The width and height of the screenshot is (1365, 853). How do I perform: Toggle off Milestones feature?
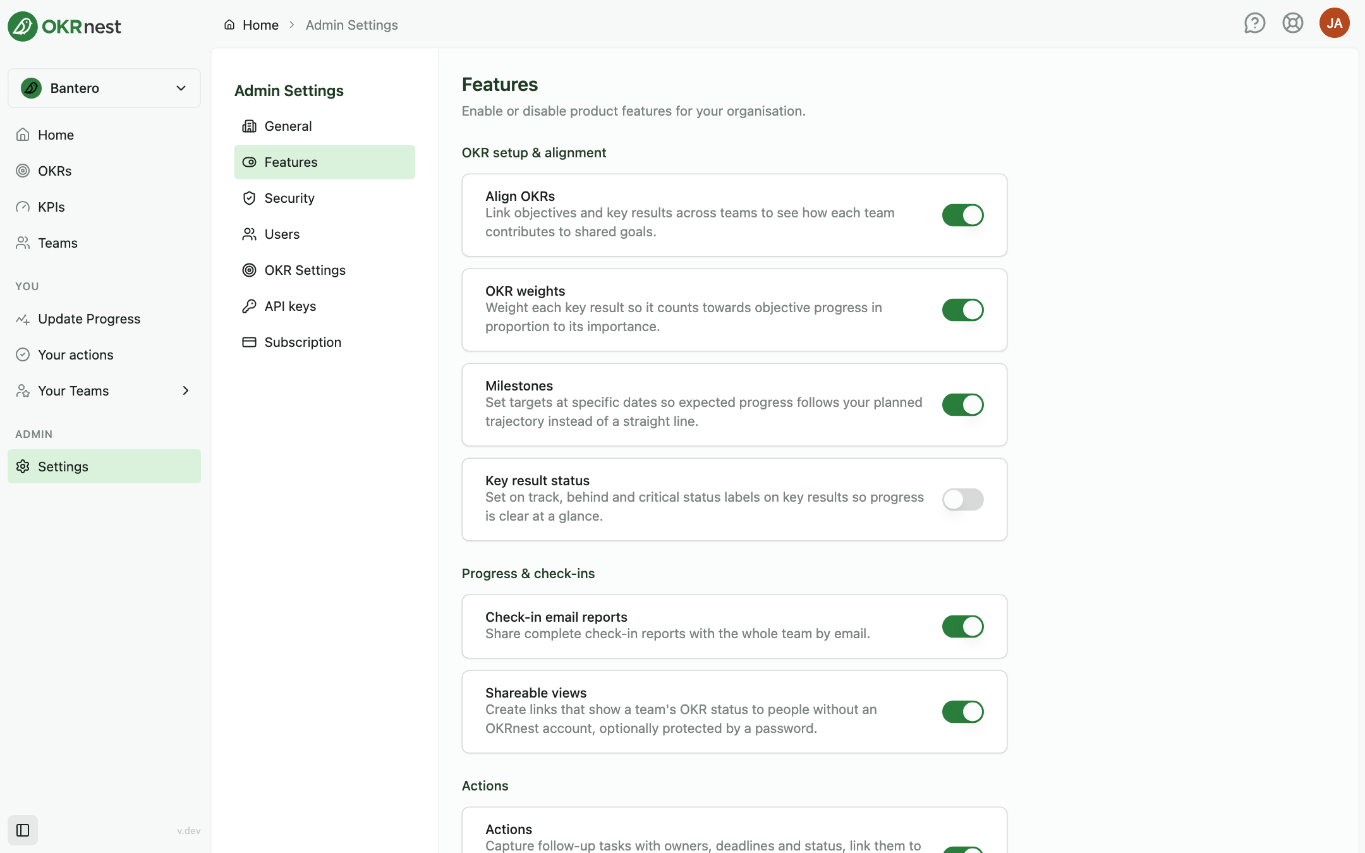click(x=962, y=404)
